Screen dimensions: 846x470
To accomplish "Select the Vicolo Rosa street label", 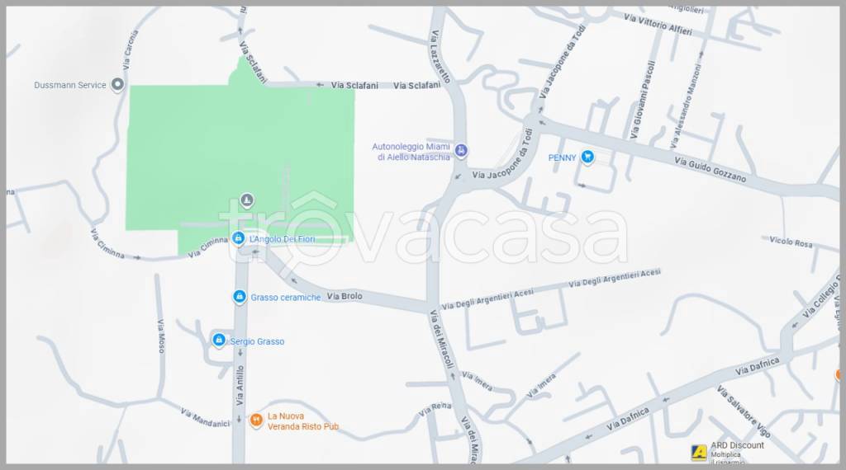I will coord(791,242).
